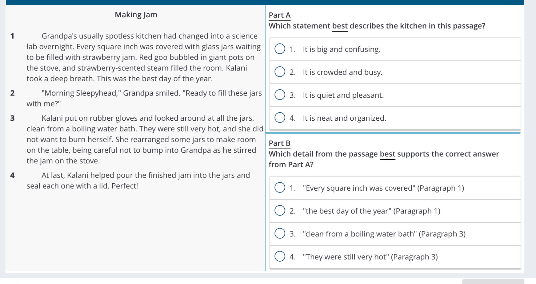Mark the radio button 'It is quiet and pleasant'

coord(280,95)
